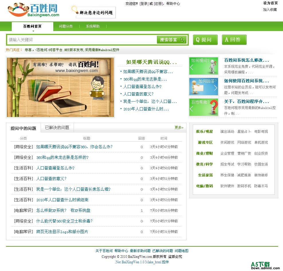Screen dimensions: 283x271
Task: Open headline 如果哪天腾讯说QQ...
Action: tap(151, 62)
